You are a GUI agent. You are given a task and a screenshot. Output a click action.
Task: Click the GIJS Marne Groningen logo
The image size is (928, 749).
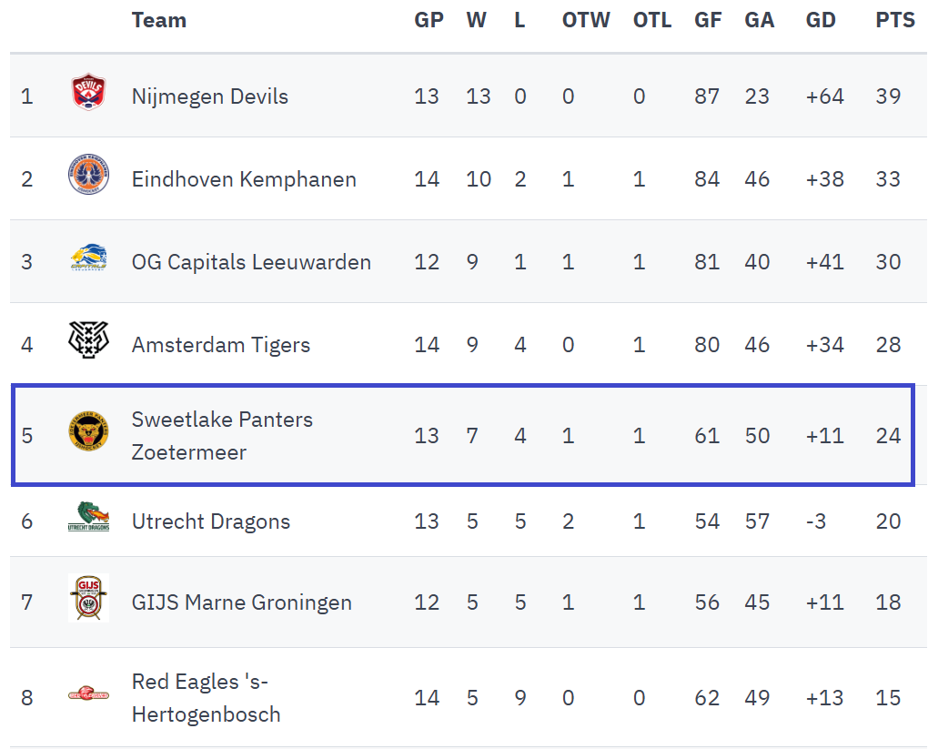coord(88,600)
